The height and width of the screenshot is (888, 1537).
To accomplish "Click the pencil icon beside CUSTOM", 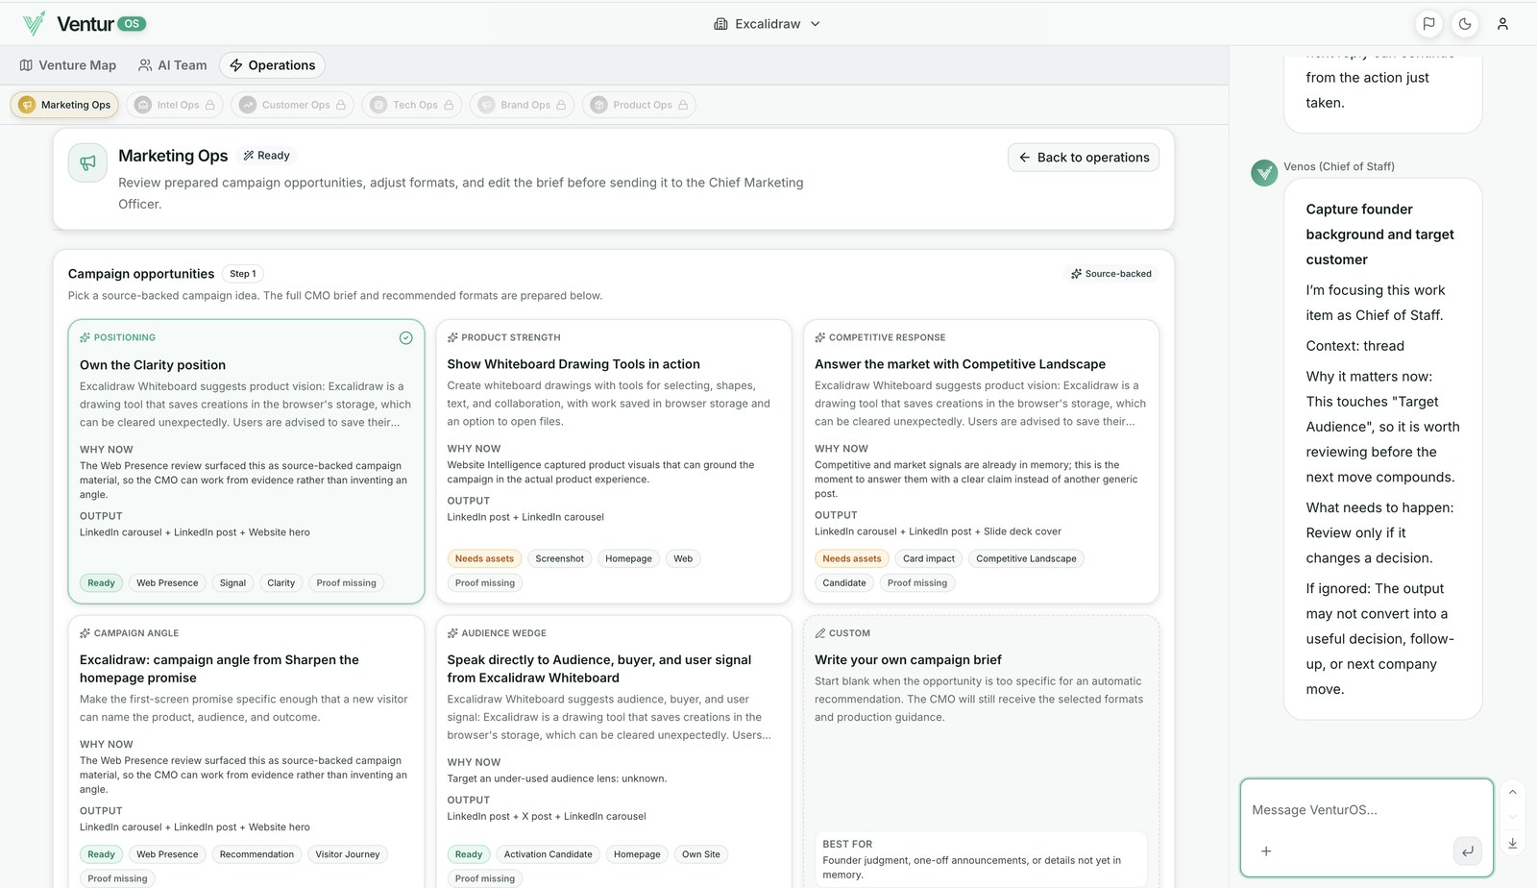I will [x=820, y=633].
